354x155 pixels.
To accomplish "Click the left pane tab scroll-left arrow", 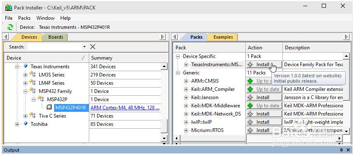I will pos(6,37).
